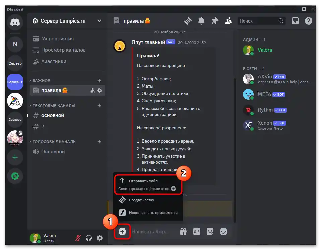Screen dimensions: 321x250
Task: Select the правила channel in the list
Action: coord(67,90)
